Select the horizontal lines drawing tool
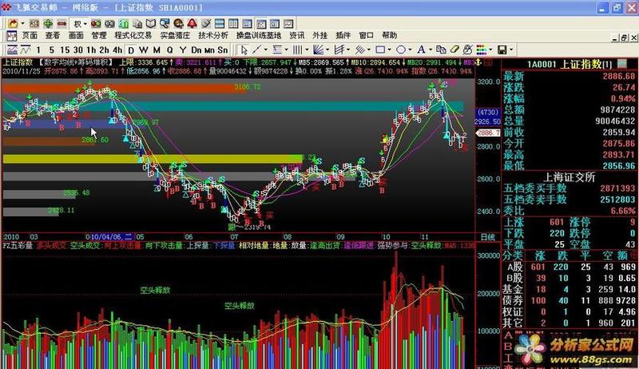The image size is (639, 369). [x=277, y=50]
